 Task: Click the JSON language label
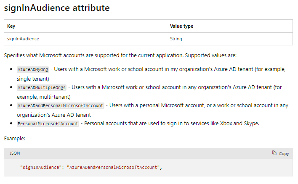click(15, 153)
